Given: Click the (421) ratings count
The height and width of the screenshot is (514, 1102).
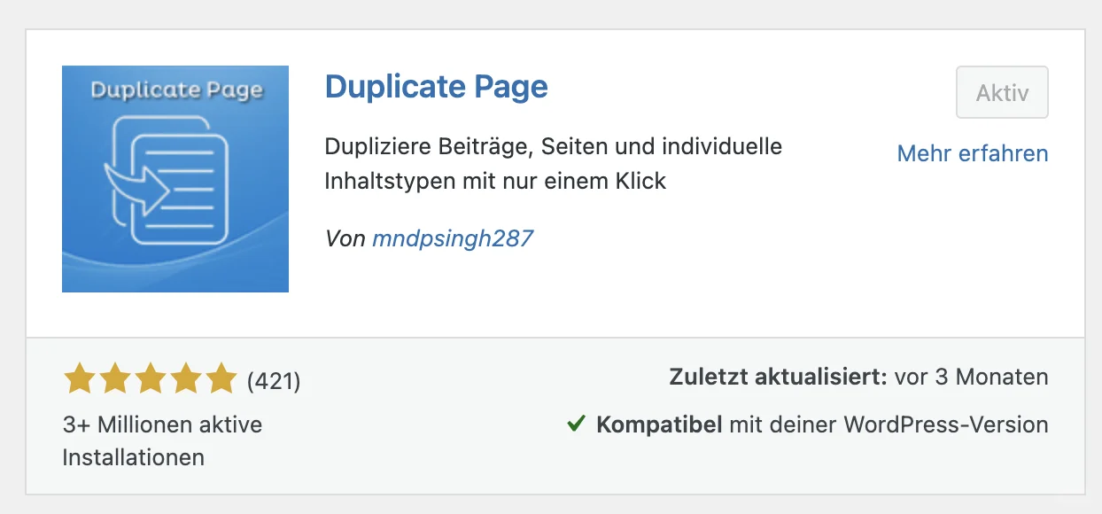Looking at the screenshot, I should point(274,381).
